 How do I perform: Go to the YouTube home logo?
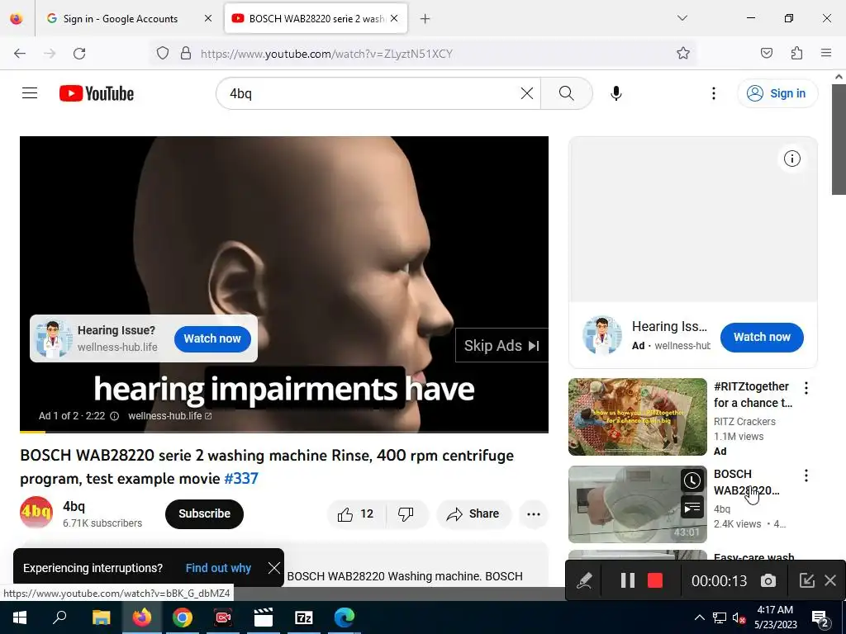click(97, 93)
